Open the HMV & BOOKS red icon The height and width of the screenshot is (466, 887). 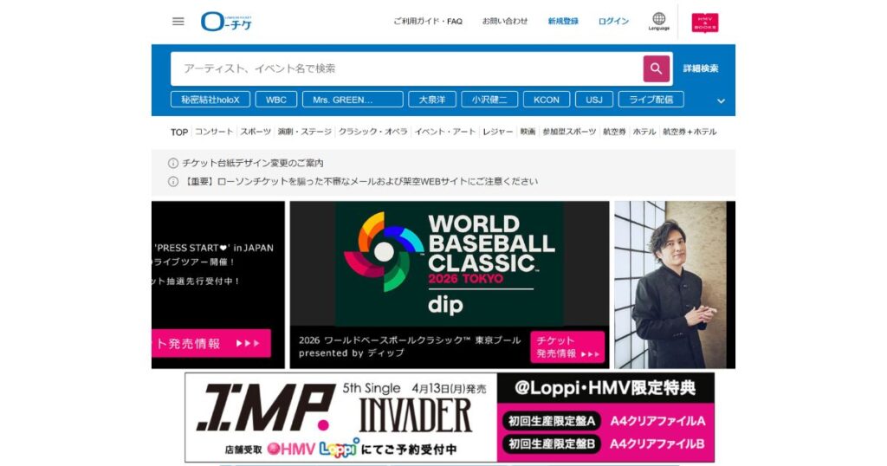coord(705,23)
